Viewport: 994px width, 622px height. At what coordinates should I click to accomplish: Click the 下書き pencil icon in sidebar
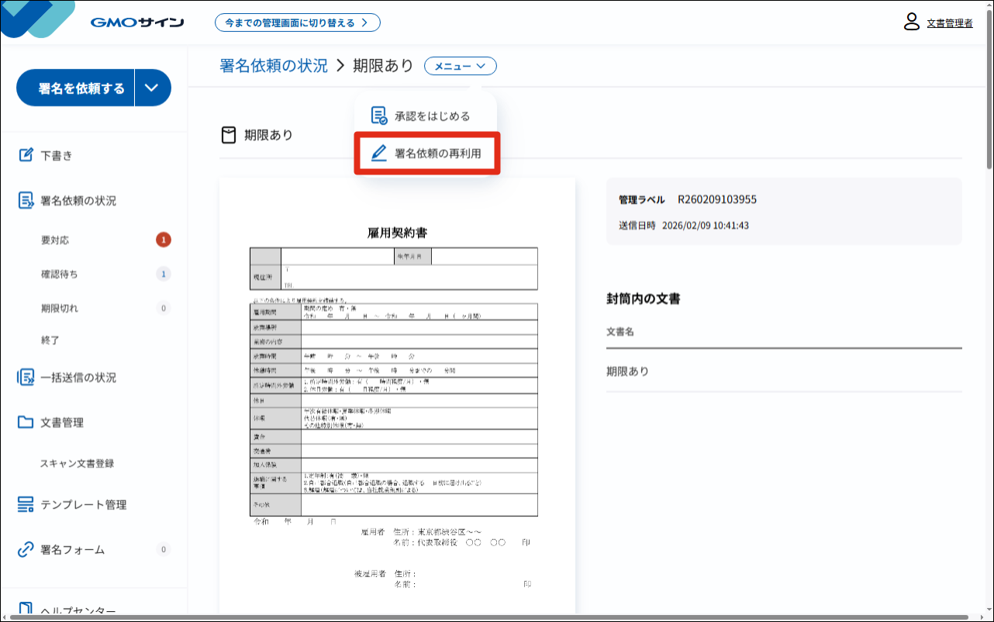tap(26, 155)
